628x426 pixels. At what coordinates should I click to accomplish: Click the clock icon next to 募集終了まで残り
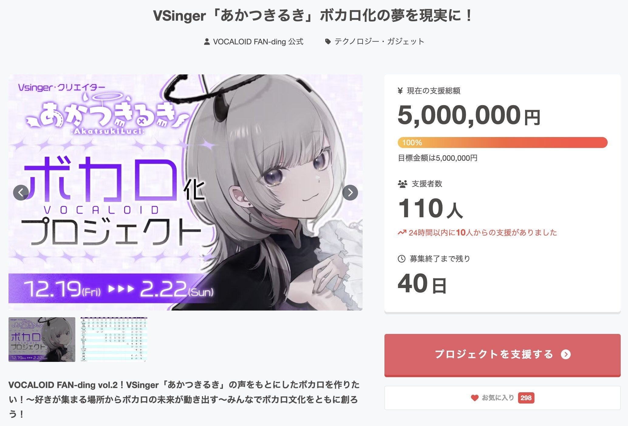pos(401,259)
